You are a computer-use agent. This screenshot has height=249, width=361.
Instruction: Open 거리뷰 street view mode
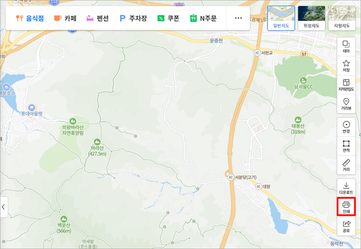click(x=346, y=104)
